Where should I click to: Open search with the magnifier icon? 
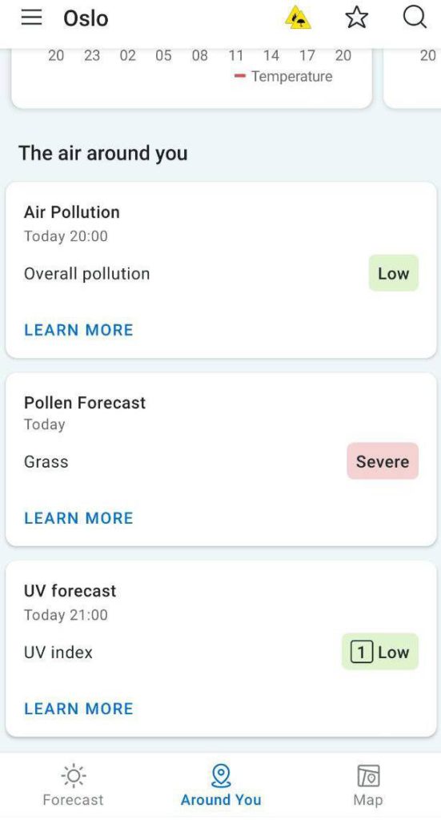click(x=415, y=18)
